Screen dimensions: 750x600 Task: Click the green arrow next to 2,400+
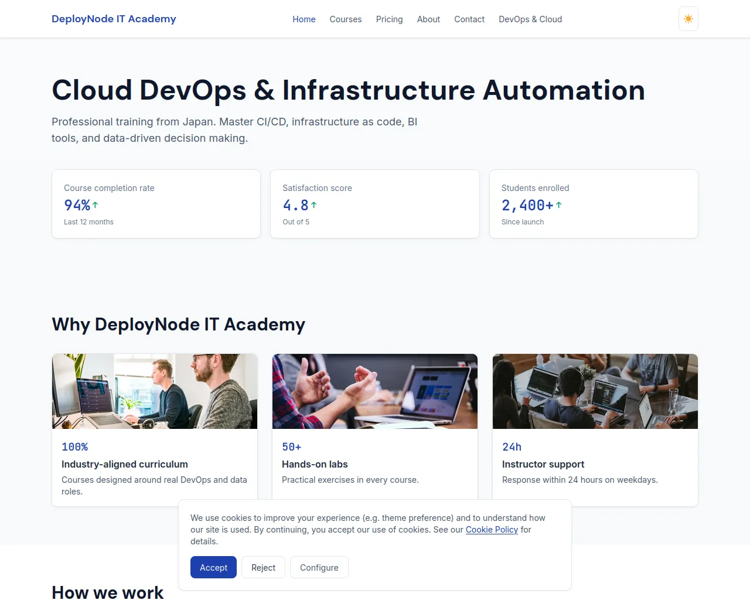coord(558,205)
